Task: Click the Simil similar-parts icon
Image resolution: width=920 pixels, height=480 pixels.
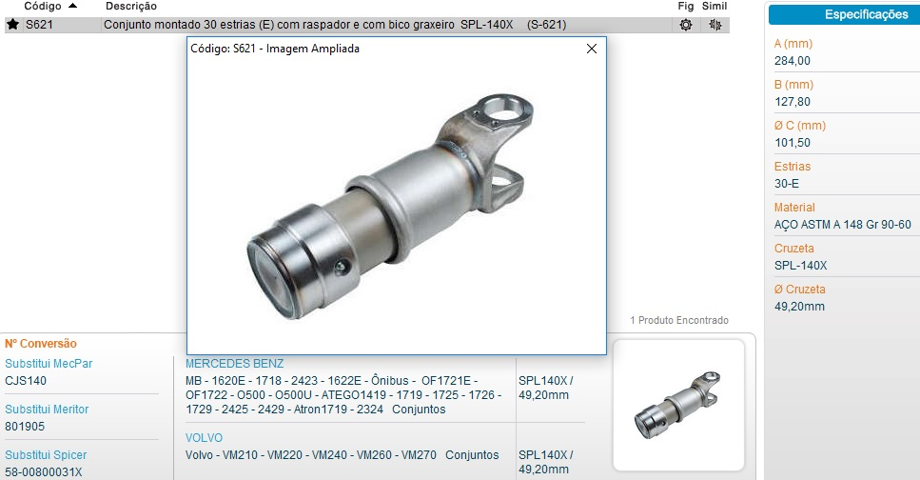Action: click(x=714, y=25)
